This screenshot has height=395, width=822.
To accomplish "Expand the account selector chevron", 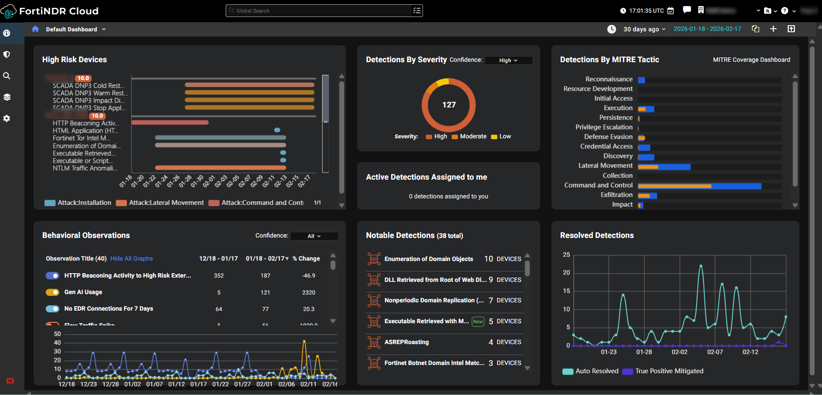I will [758, 11].
